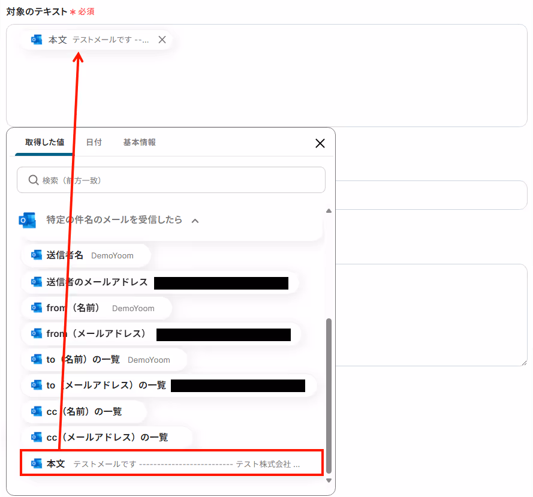Click the DemoYoom text in 送信者名 row
Image resolution: width=533 pixels, height=497 pixels.
click(x=112, y=255)
